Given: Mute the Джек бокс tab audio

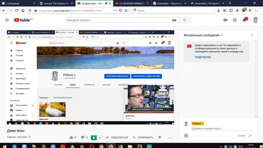Looking at the screenshot, I should click(106, 3).
